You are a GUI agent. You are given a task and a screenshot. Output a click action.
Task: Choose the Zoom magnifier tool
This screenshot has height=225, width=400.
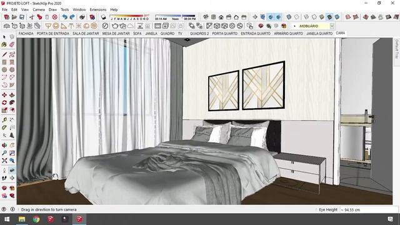click(4, 153)
